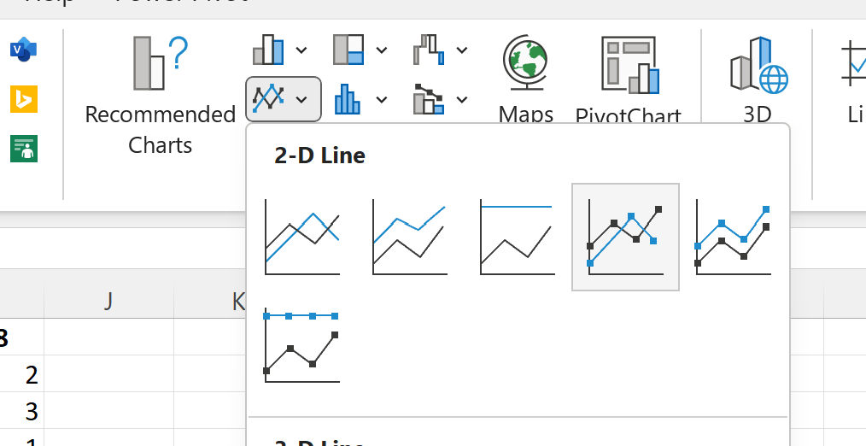
Task: Click the Waterfall chart icon
Action: tap(429, 50)
